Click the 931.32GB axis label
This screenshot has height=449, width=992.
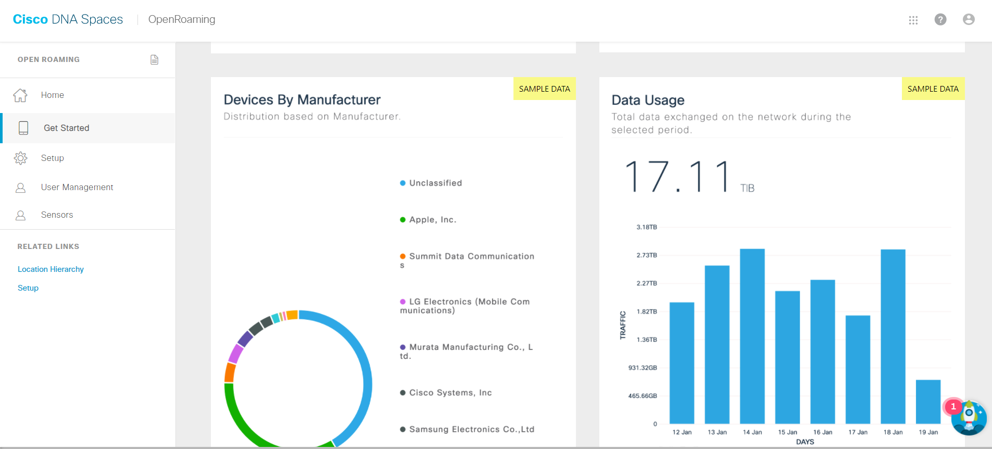[643, 368]
